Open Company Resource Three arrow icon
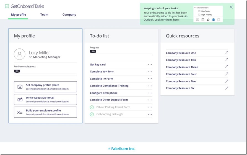The width and height of the screenshot is (247, 155). click(227, 67)
